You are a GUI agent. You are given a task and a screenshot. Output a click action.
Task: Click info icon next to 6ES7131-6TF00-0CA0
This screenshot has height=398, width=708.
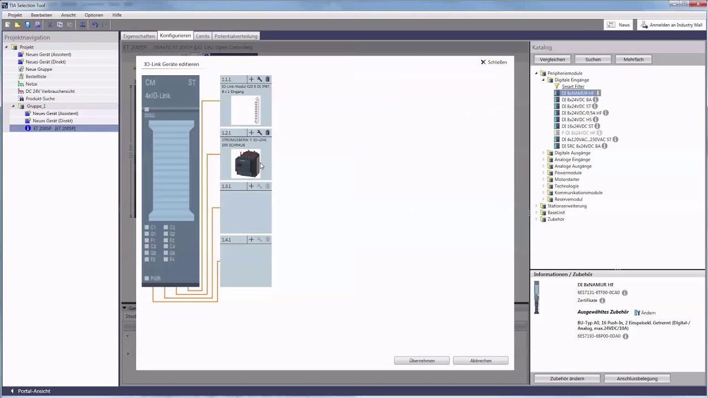pos(624,293)
